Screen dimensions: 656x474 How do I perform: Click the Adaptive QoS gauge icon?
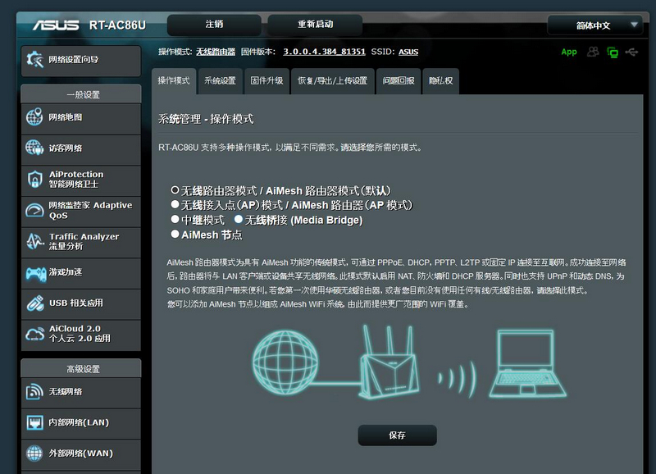tap(34, 210)
